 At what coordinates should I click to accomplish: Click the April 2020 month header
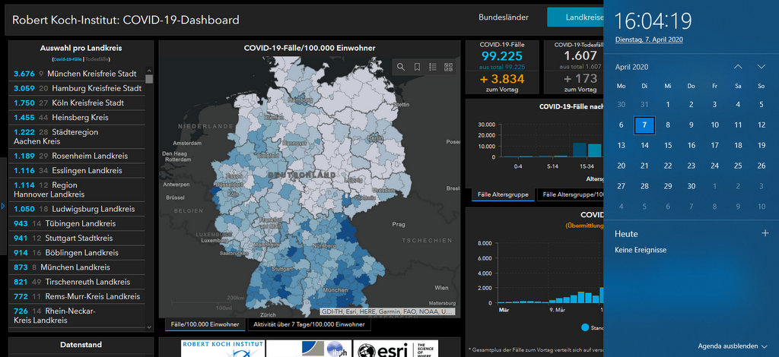tap(631, 67)
